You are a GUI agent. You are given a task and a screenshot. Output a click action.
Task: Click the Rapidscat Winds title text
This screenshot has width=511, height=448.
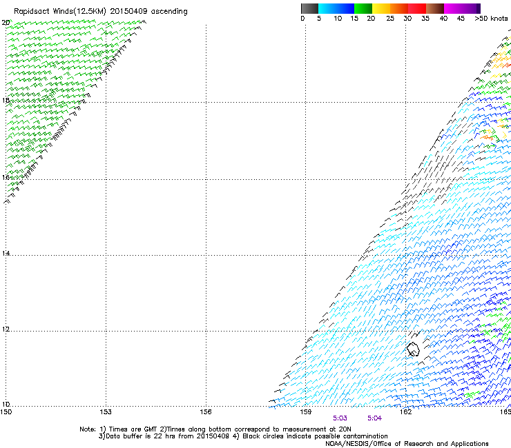101,12
